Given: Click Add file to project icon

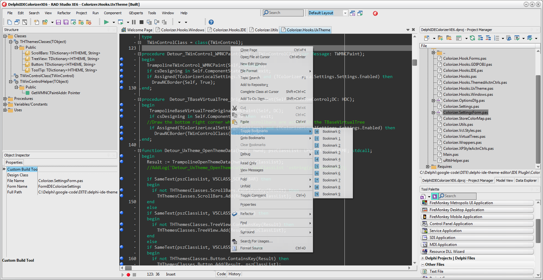Looking at the screenshot, I should [x=81, y=22].
